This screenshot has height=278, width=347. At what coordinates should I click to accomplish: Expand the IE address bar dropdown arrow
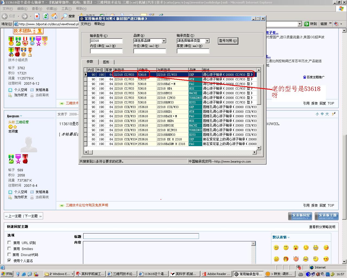coord(300,24)
